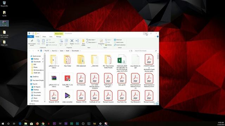The height and width of the screenshot is (126, 225).
Task: Click the Cut command in the ribbon
Action: [x=49, y=40]
